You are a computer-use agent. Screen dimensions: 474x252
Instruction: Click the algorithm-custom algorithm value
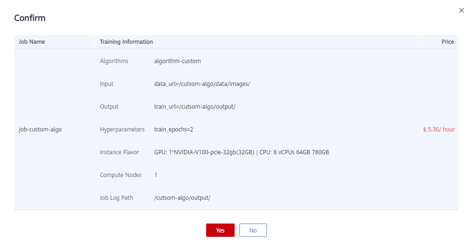(177, 61)
